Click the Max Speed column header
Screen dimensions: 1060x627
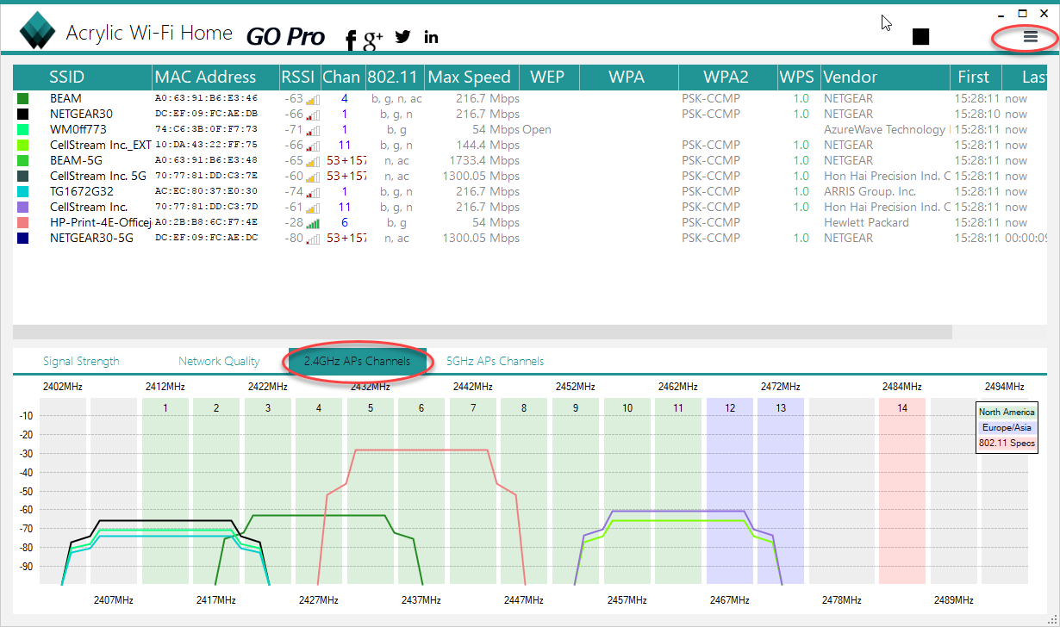pyautogui.click(x=470, y=77)
